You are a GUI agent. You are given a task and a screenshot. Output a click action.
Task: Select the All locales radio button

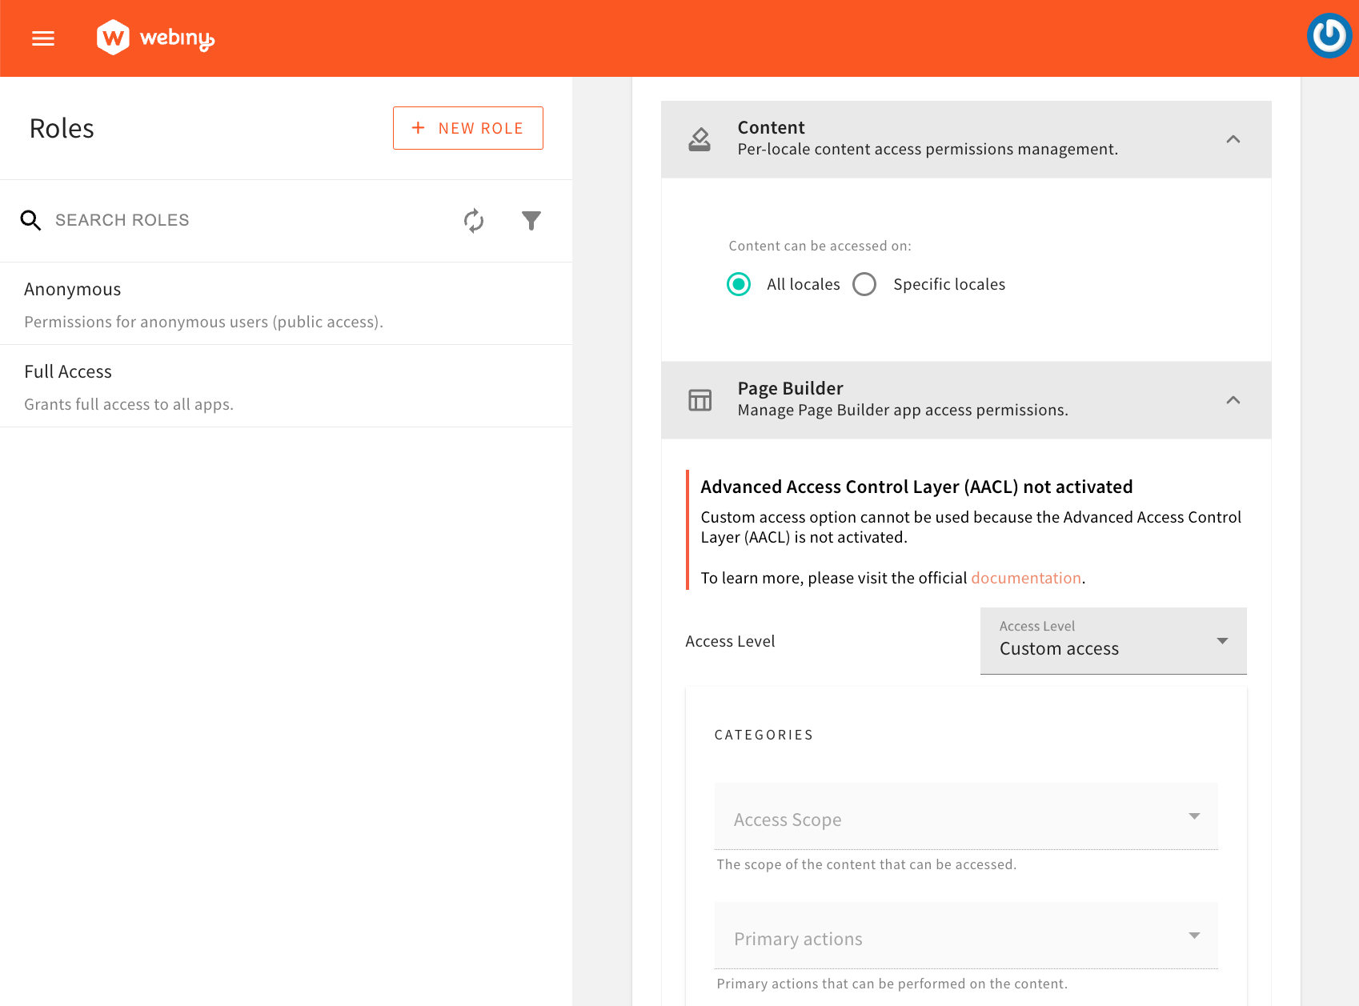pyautogui.click(x=738, y=284)
